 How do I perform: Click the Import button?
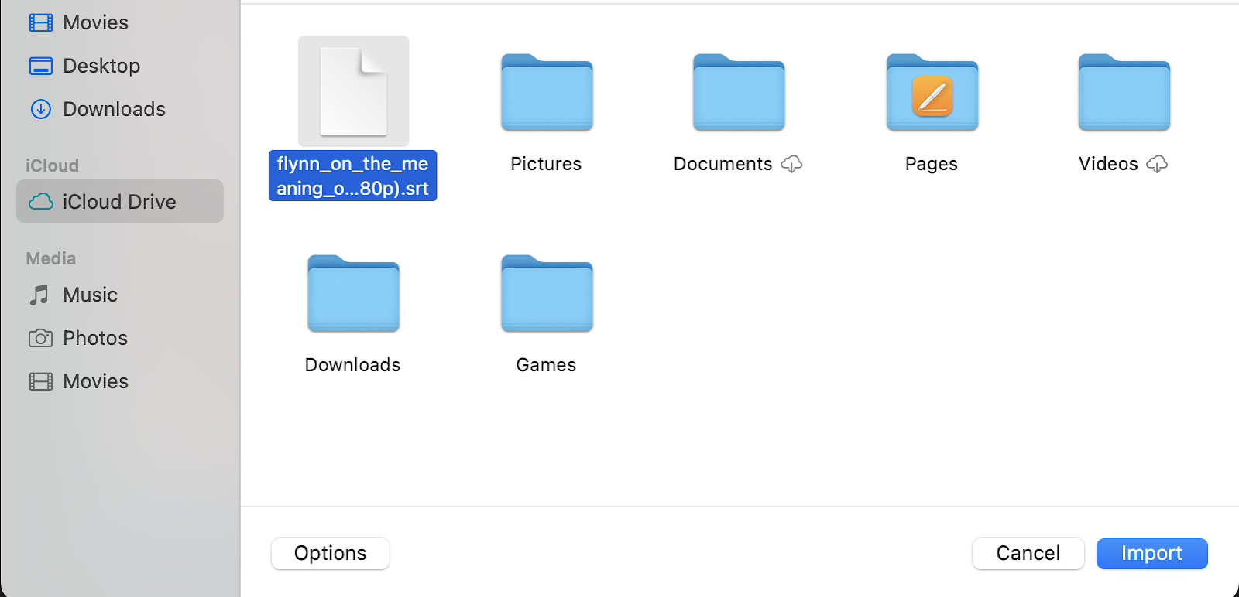[x=1152, y=554]
